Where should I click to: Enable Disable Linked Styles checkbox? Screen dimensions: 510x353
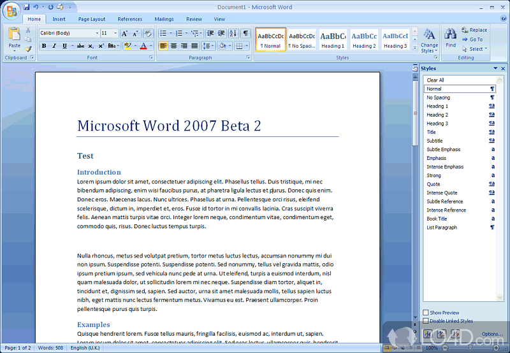426,321
